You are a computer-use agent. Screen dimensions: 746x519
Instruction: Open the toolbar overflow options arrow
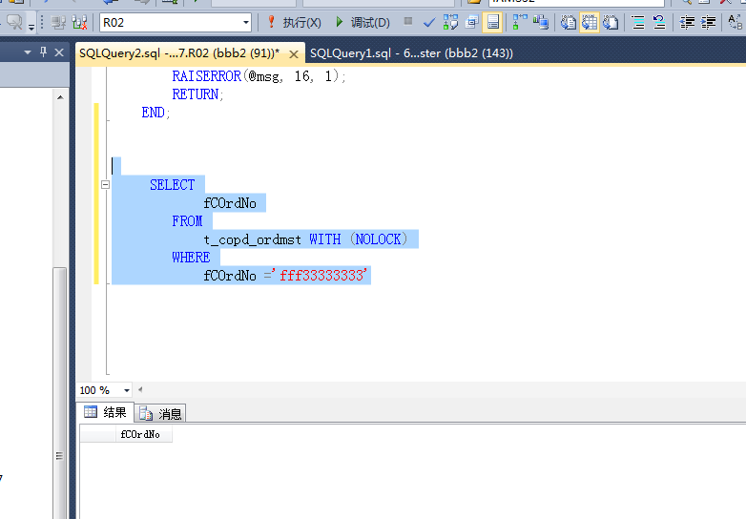31,26
